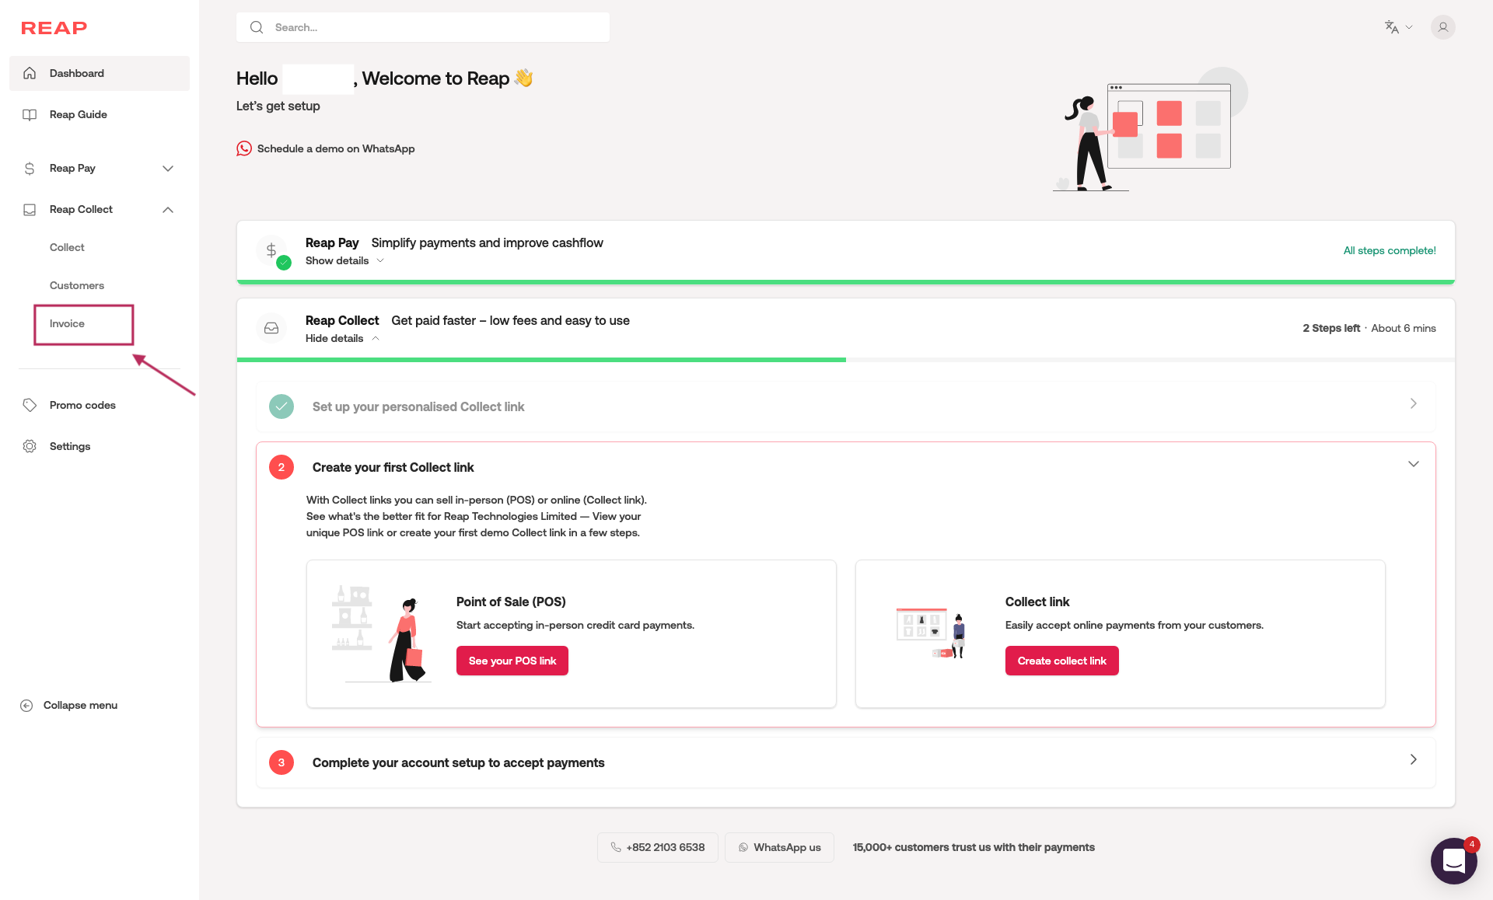1493x900 pixels.
Task: Click the WhatsApp demo icon
Action: click(244, 148)
